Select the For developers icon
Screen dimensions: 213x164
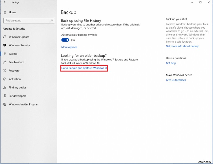[x=5, y=96]
